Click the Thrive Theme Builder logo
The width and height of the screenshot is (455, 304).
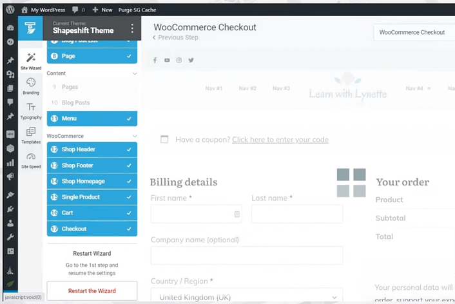[30, 28]
